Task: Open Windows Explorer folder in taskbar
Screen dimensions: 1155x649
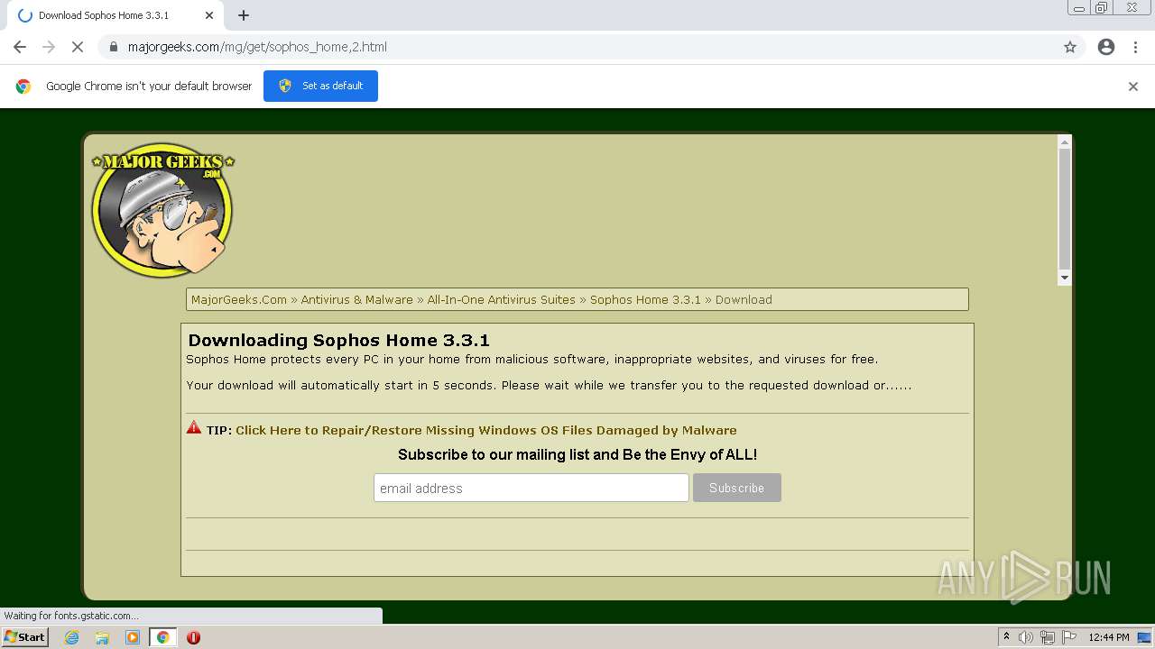Action: click(102, 637)
